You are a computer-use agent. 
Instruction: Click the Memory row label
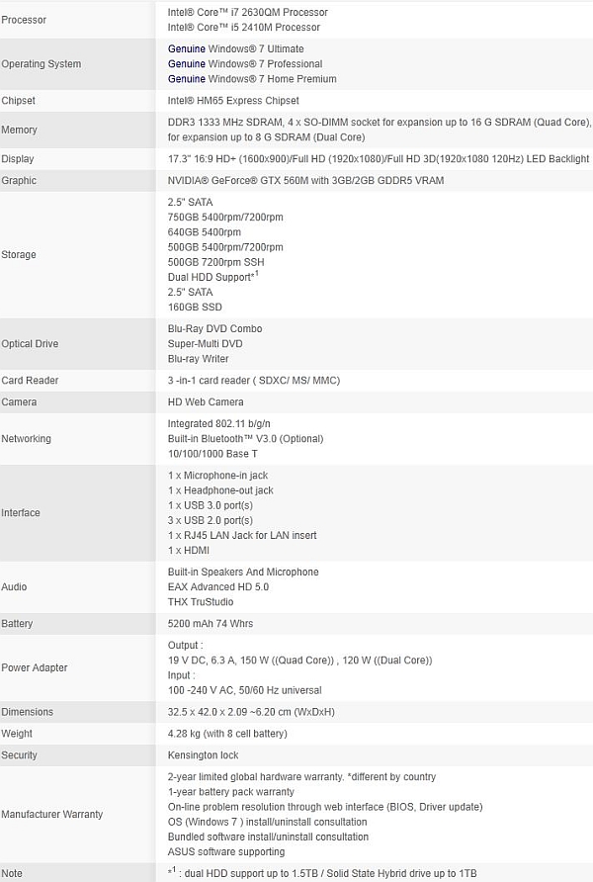[x=20, y=130]
